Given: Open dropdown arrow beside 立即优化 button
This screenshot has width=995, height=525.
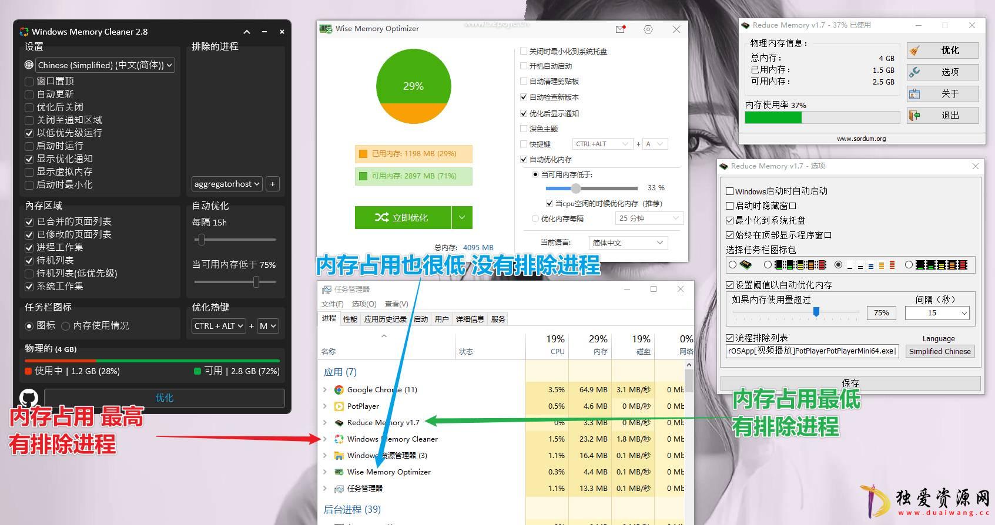Looking at the screenshot, I should point(462,217).
